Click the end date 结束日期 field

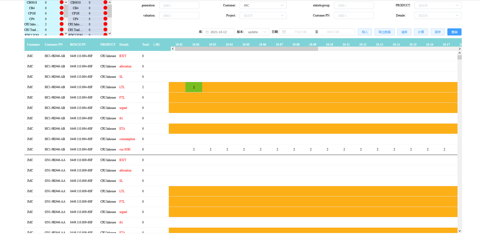point(333,32)
